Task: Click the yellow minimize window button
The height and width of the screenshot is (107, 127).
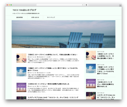Action: coord(9,5)
